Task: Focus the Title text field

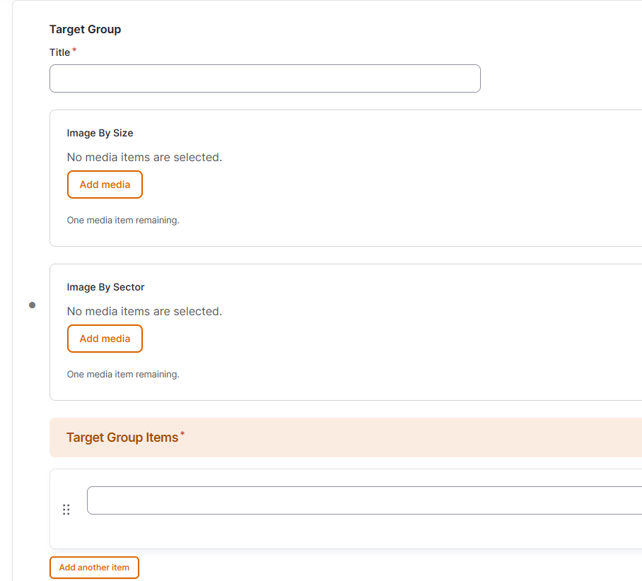Action: pos(264,78)
